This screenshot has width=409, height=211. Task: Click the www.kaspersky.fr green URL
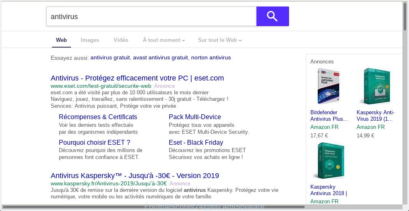click(109, 183)
